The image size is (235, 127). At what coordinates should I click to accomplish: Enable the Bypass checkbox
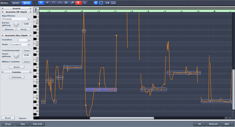[17, 118]
